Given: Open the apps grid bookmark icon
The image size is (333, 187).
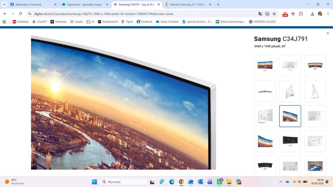Looking at the screenshot, I should point(4,22).
